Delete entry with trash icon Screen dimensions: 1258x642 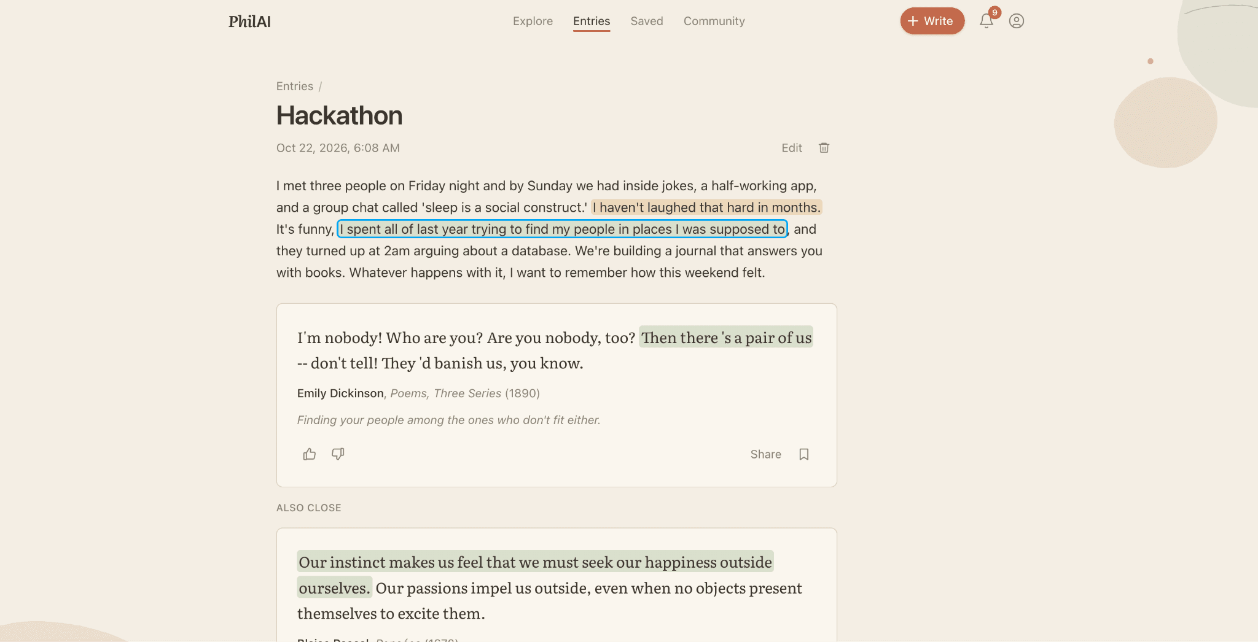(x=824, y=148)
